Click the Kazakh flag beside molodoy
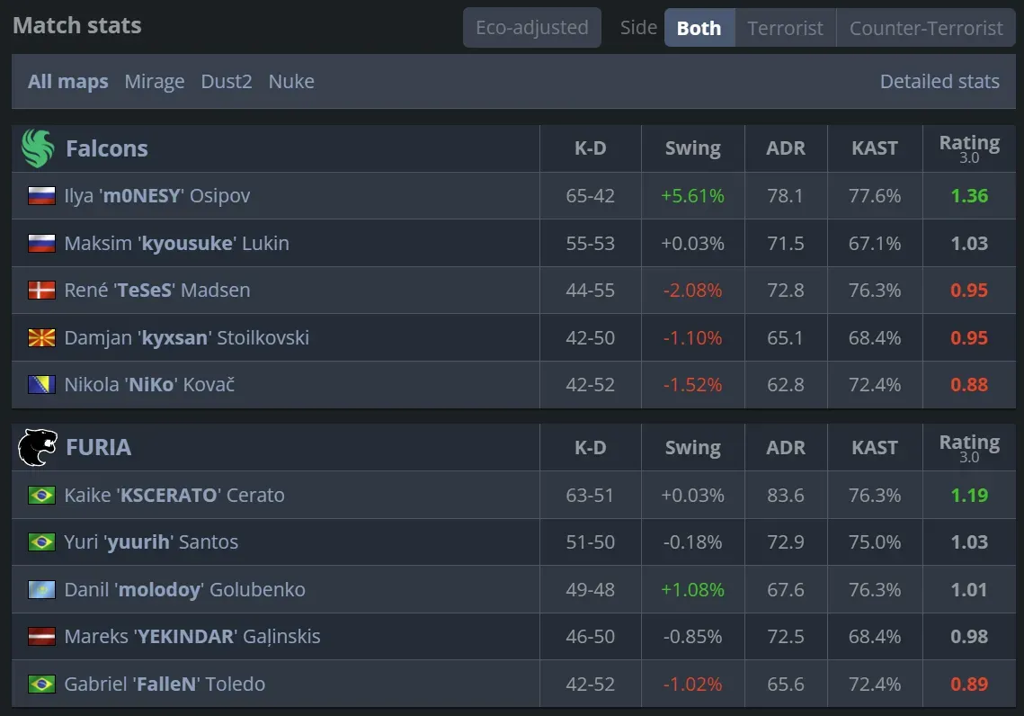Viewport: 1024px width, 716px height. tap(41, 590)
